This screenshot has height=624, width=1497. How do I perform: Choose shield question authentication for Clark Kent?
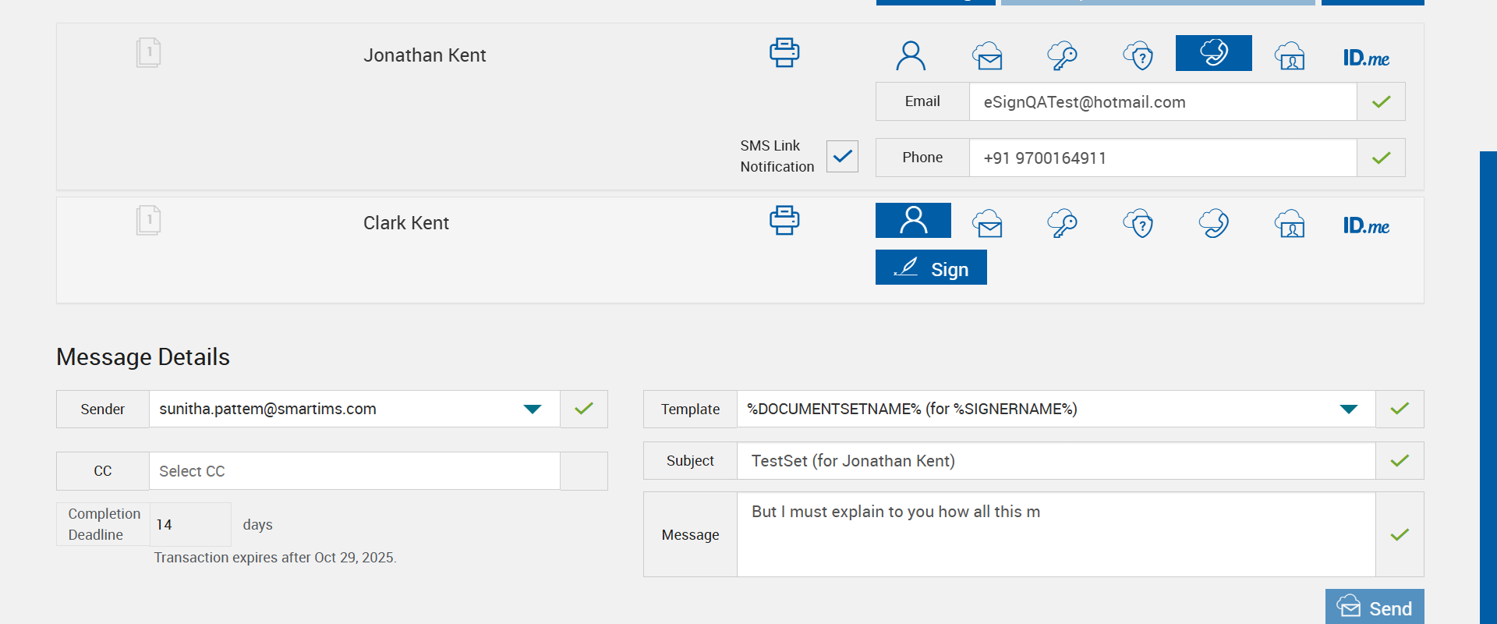(x=1138, y=224)
